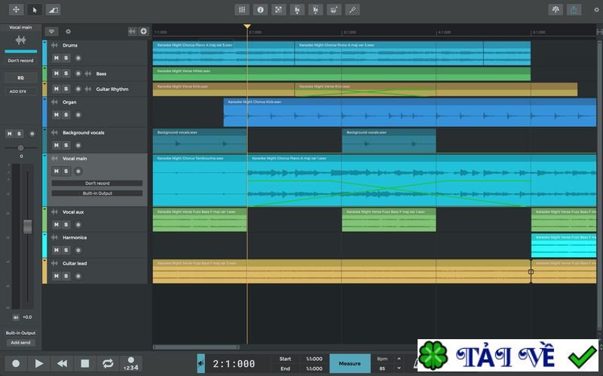Open the EQ for Vocal main channel
This screenshot has height=376, width=603.
[x=20, y=77]
